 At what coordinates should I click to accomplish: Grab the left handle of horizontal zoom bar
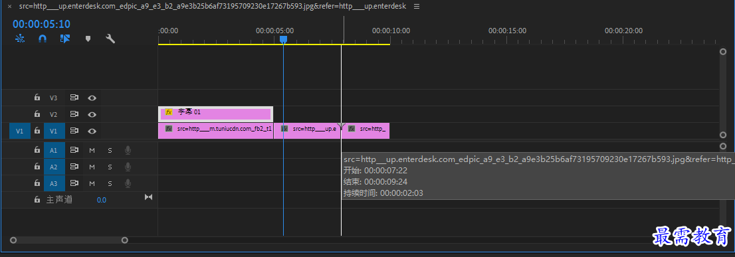[x=13, y=240]
